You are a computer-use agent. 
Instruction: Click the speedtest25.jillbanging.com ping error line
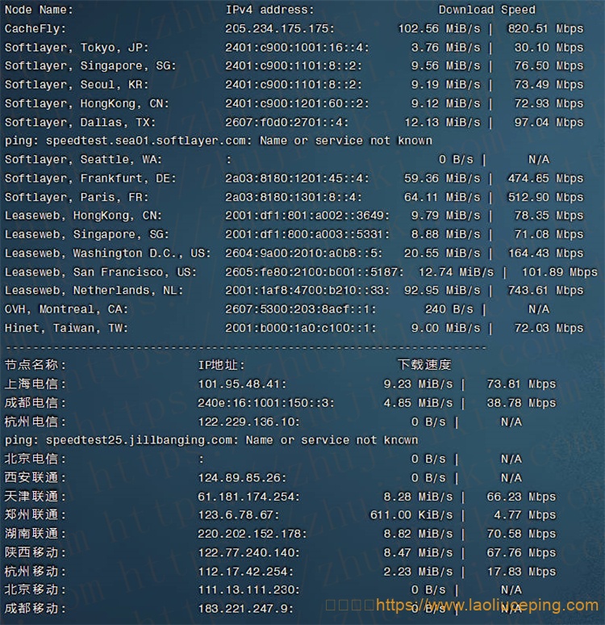tap(211, 440)
